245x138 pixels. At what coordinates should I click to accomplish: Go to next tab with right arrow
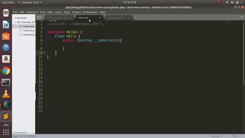point(40,17)
